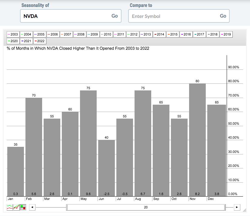Toggle the 2022 year series
This screenshot has height=216, width=250.
39,41
